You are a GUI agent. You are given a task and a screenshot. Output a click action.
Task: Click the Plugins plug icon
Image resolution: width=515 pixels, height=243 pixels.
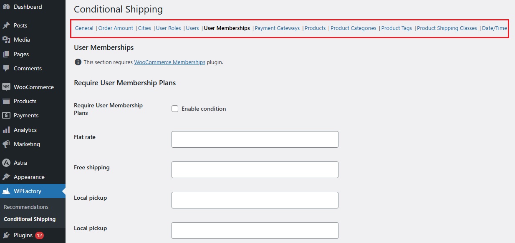(6, 235)
